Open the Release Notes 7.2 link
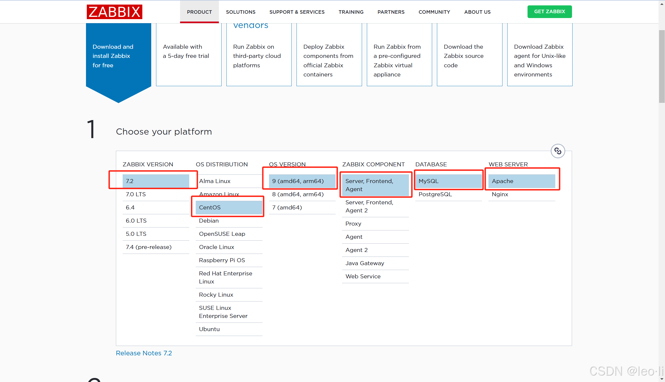 point(144,353)
